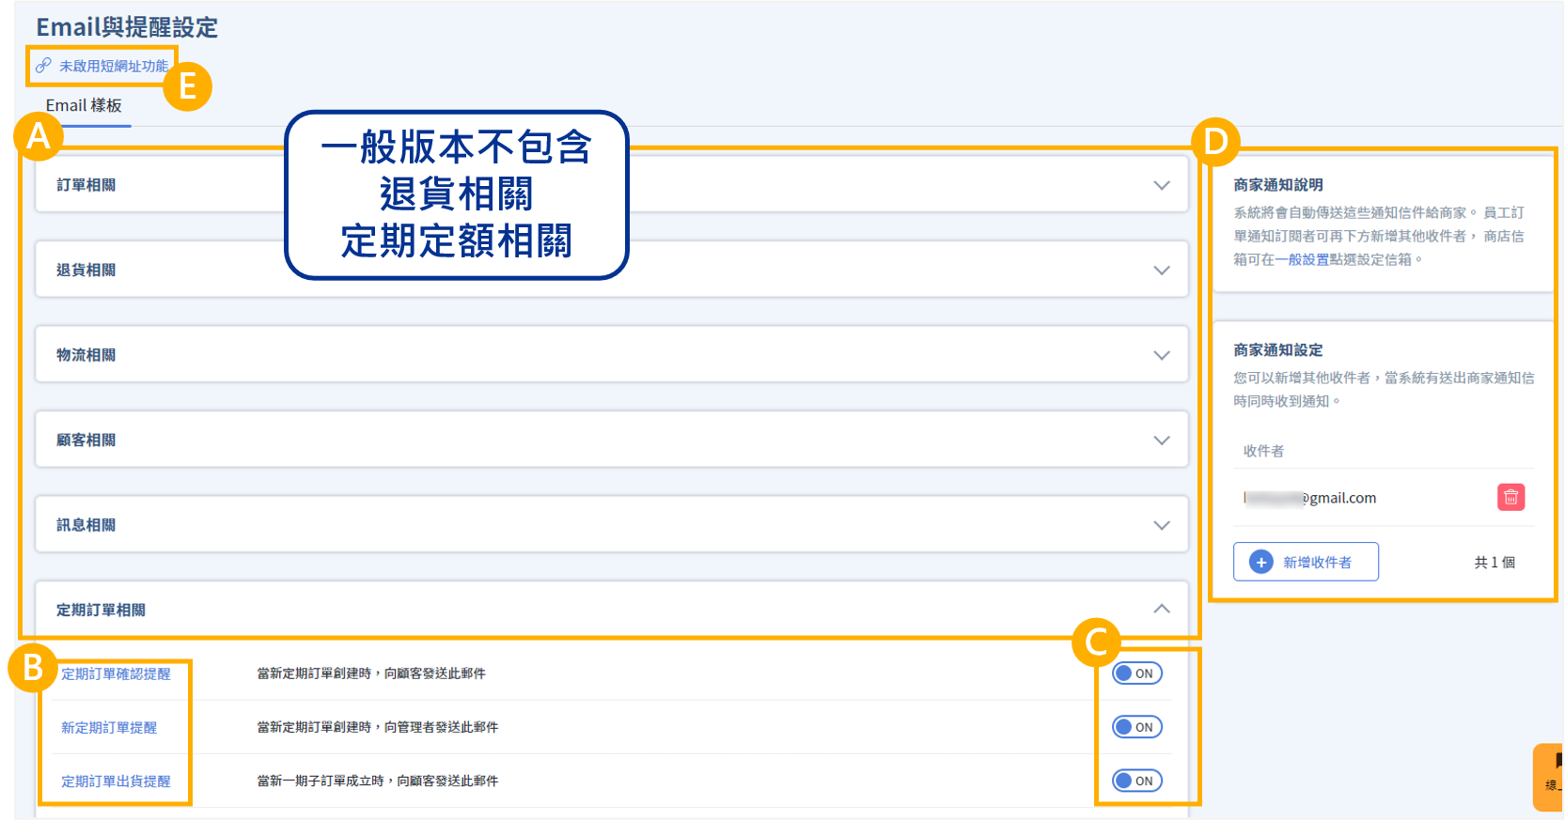The image size is (1565, 820).
Task: Click the link icon beside 未啟用短網址功能
Action: (x=43, y=66)
